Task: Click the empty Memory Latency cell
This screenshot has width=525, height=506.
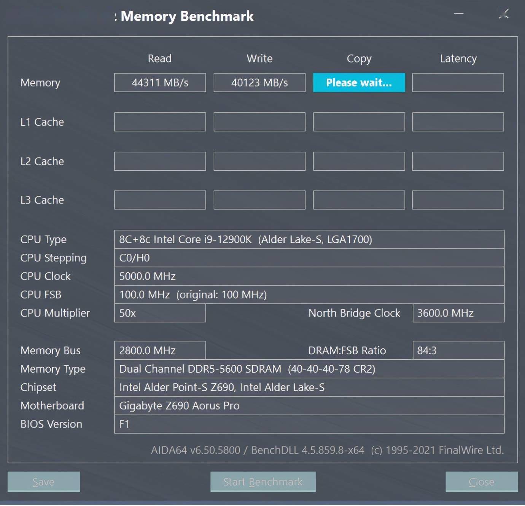Action: point(458,83)
